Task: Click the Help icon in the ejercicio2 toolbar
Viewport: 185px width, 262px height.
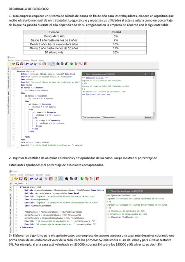Action: click(98, 179)
